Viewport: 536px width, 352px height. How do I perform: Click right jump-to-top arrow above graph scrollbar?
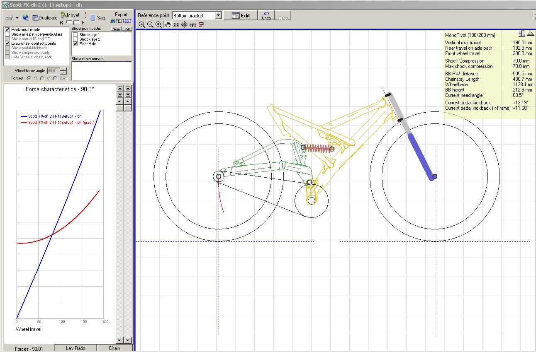pos(128,88)
